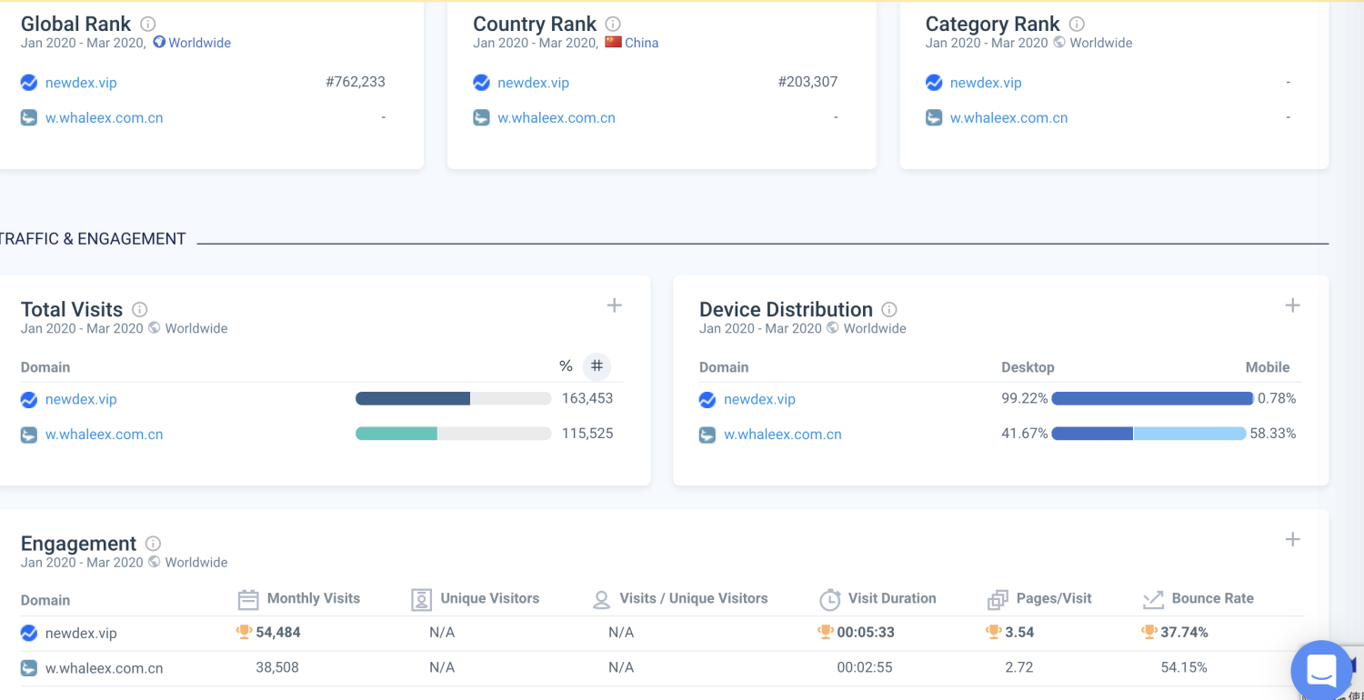Click the Mobile column header
Screen dimensions: 1364x700
[1268, 367]
